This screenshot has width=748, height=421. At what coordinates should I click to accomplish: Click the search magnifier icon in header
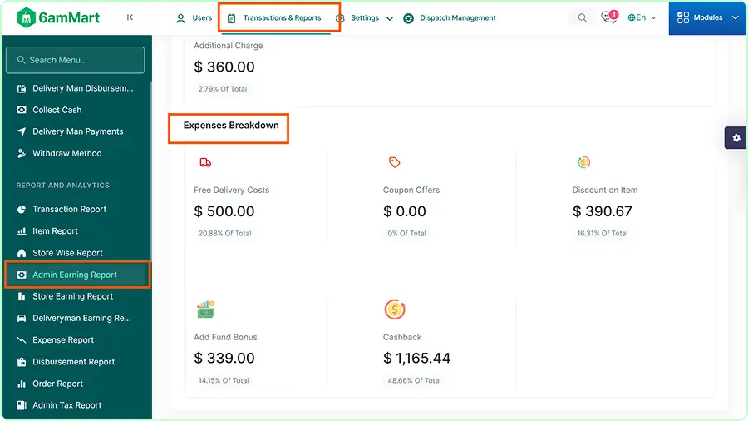(582, 17)
